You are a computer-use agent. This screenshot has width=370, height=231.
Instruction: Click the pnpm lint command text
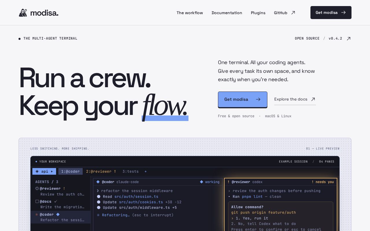[252, 196]
